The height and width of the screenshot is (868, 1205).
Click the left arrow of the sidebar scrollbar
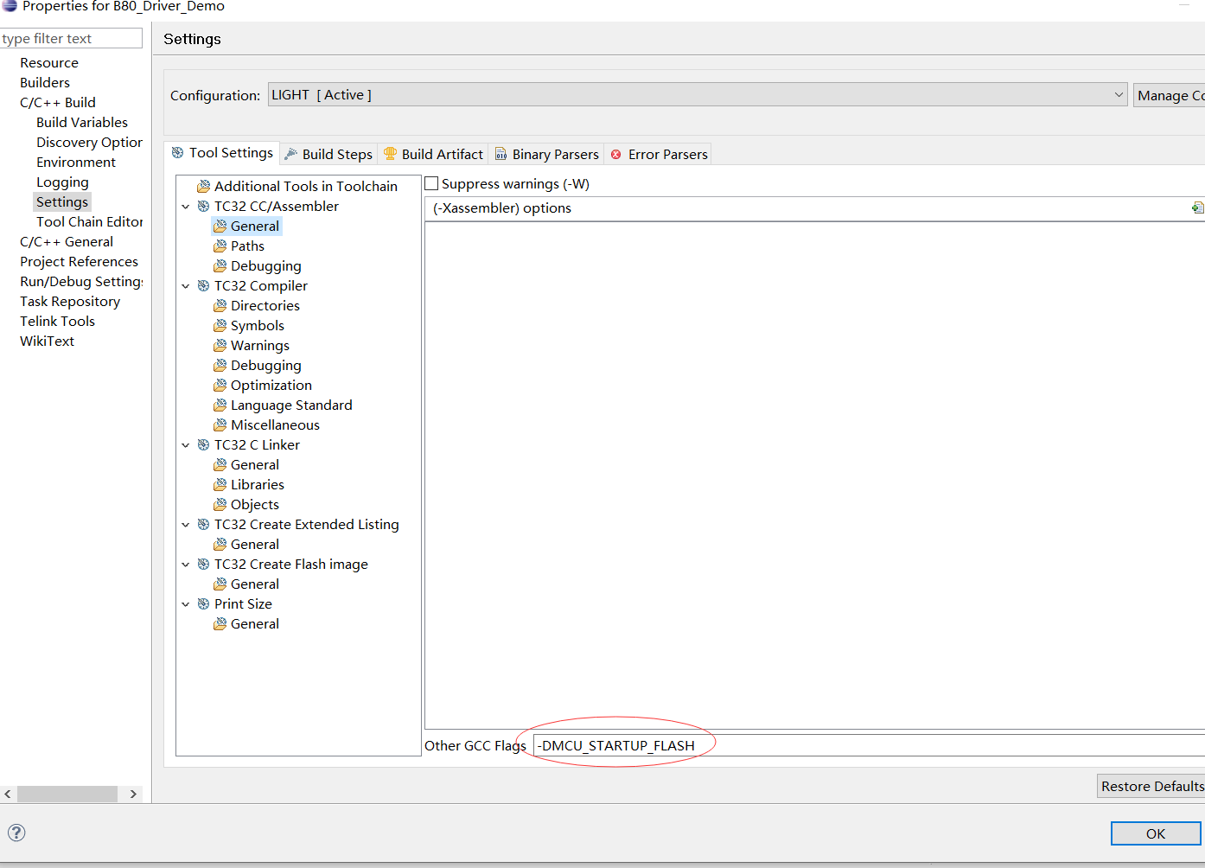click(8, 794)
